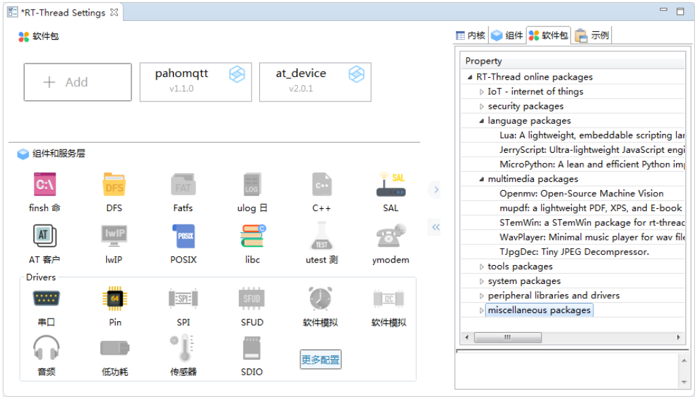Maximize the editor view
Screen dimensions: 699x403
point(680,11)
